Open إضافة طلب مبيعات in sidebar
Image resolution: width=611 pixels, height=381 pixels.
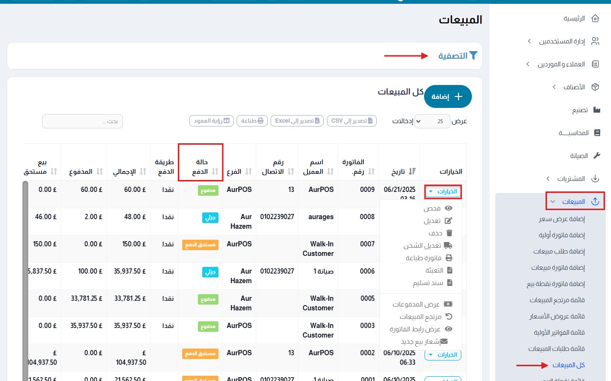(559, 251)
